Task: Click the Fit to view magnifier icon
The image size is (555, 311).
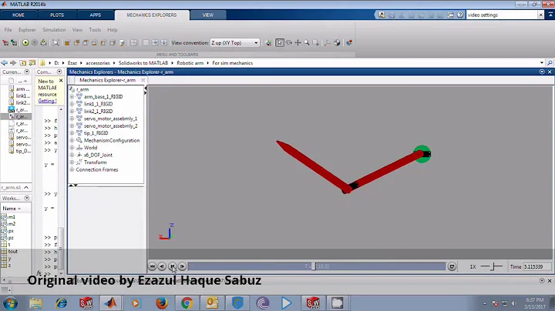Action: pyautogui.click(x=56, y=43)
